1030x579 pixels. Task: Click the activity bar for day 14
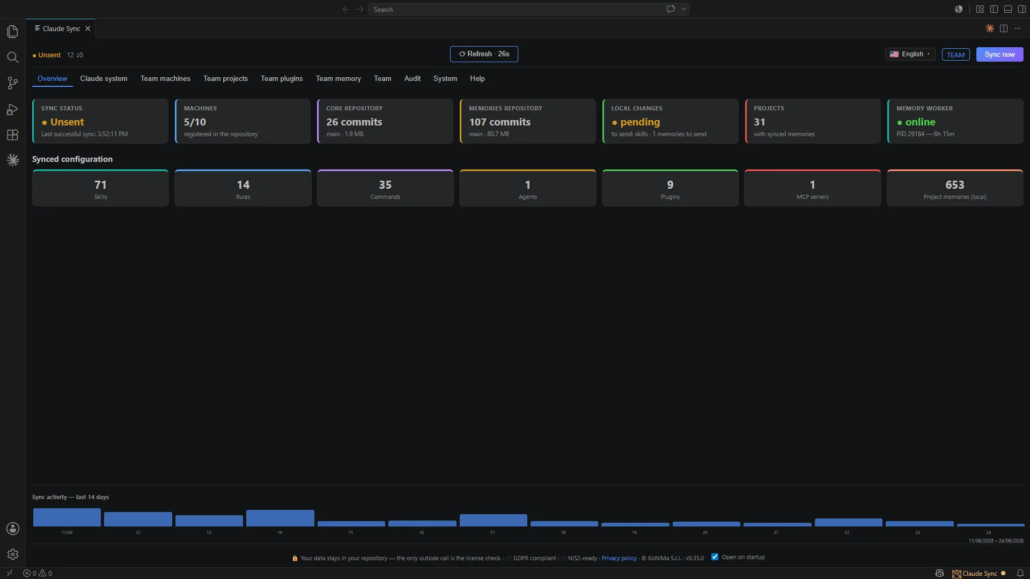tap(280, 518)
